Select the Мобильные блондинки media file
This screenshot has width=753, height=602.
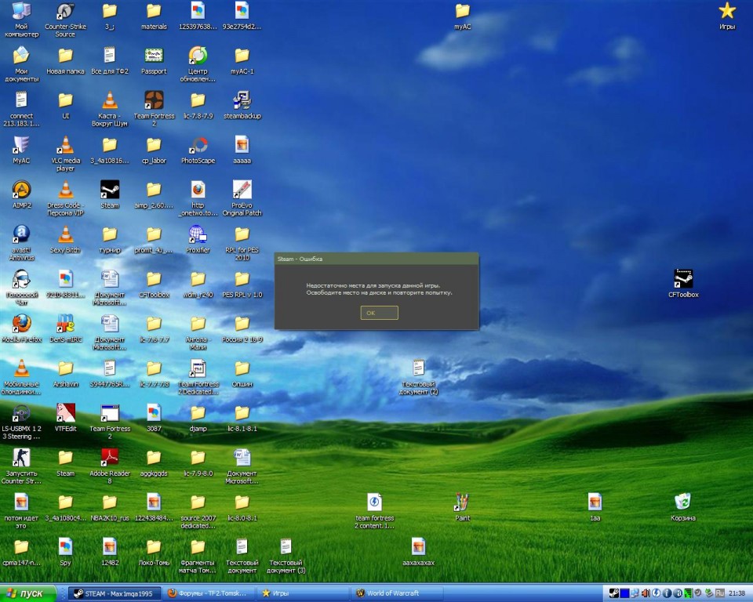(21, 377)
